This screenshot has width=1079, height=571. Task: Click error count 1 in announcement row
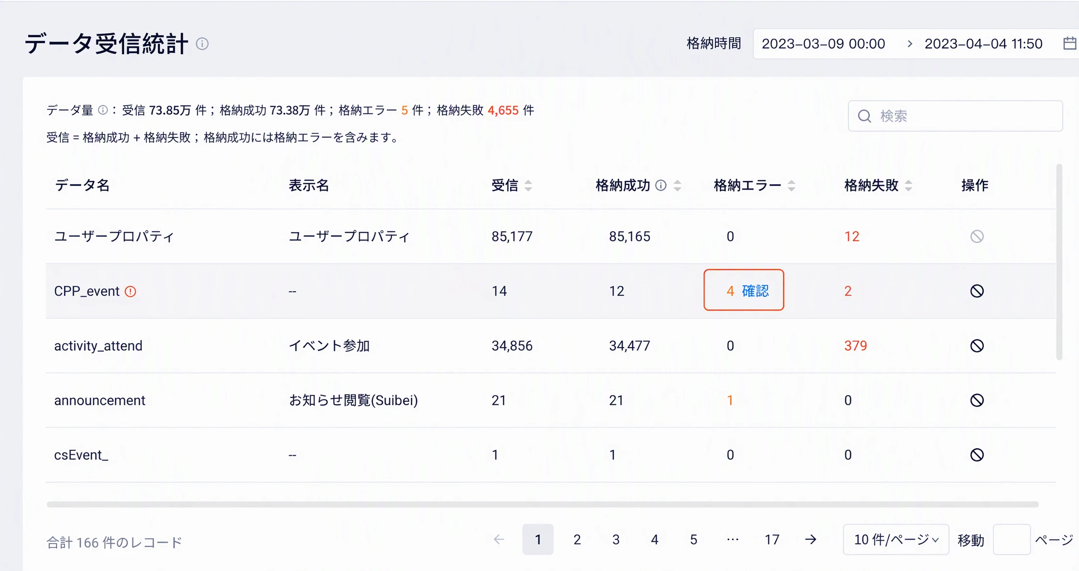(x=730, y=400)
